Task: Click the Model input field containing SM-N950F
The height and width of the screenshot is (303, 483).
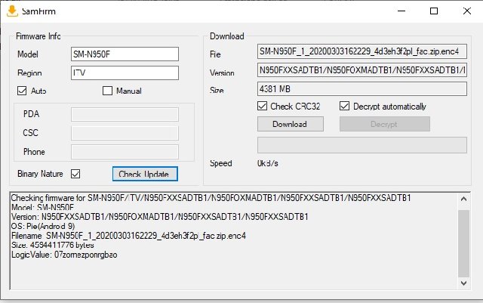Action: [125, 54]
